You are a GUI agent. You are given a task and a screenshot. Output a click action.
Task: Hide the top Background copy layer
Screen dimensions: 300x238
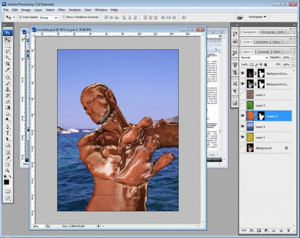click(243, 73)
